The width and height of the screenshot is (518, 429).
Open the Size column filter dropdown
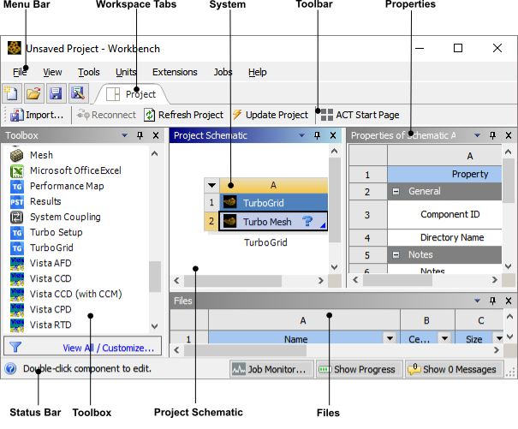click(x=499, y=338)
